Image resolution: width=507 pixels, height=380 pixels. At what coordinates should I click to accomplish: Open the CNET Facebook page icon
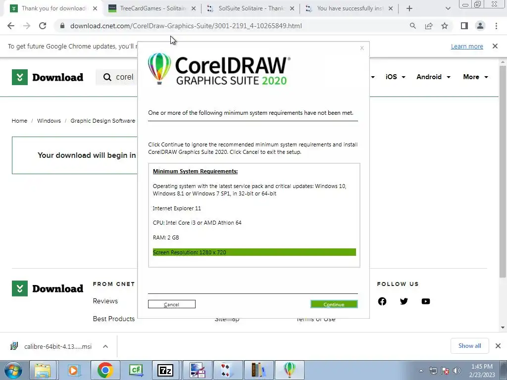[382, 301]
